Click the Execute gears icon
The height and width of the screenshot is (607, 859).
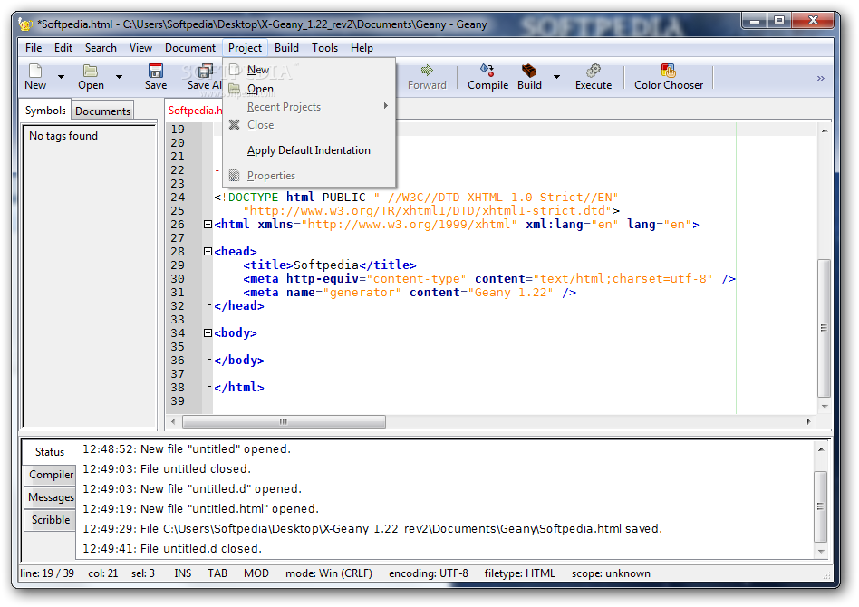click(x=594, y=70)
